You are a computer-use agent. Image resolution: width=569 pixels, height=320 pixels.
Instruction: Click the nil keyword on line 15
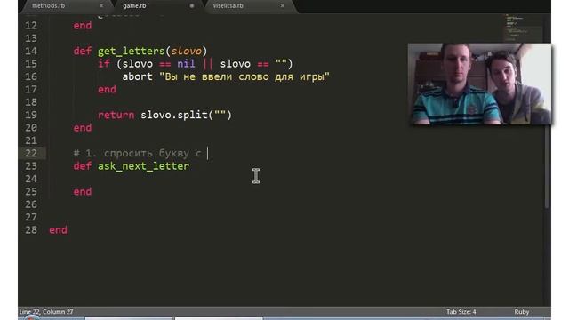186,64
